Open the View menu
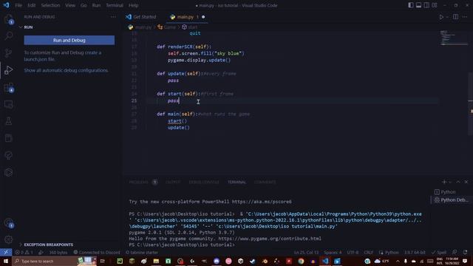Viewport: 473px width, 266px height. 70,5
